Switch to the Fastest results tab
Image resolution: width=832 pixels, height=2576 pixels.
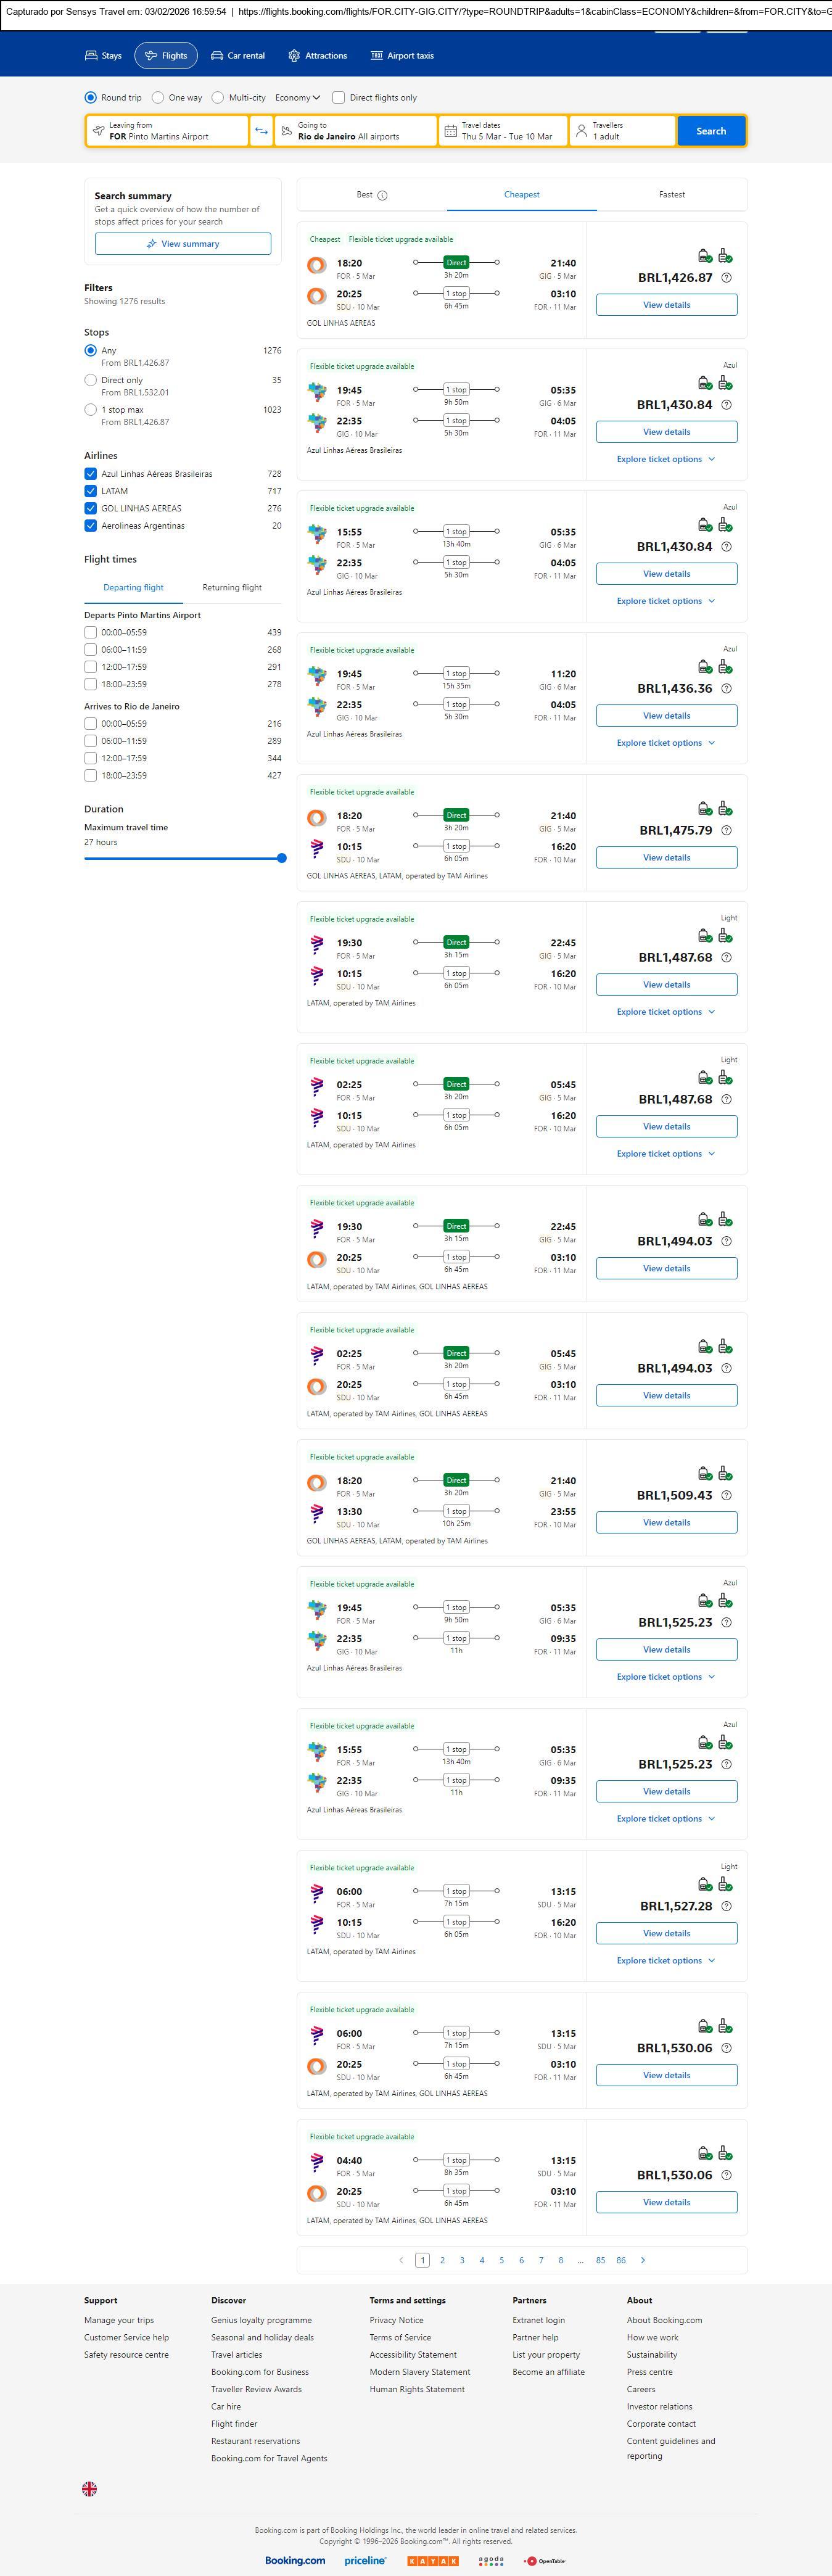tap(672, 195)
